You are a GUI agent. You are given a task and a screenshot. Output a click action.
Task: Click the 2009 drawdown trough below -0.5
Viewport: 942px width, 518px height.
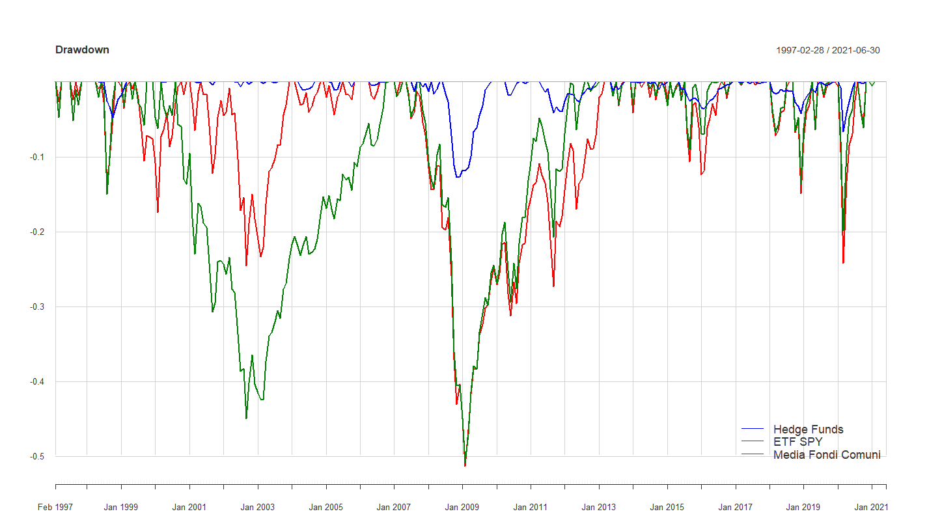point(465,464)
